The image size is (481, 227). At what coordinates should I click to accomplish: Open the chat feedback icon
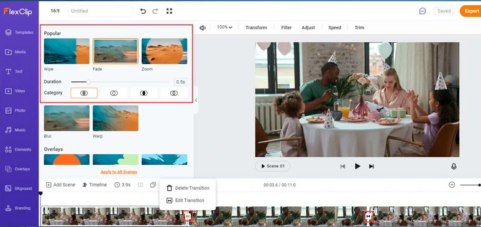coord(423,11)
